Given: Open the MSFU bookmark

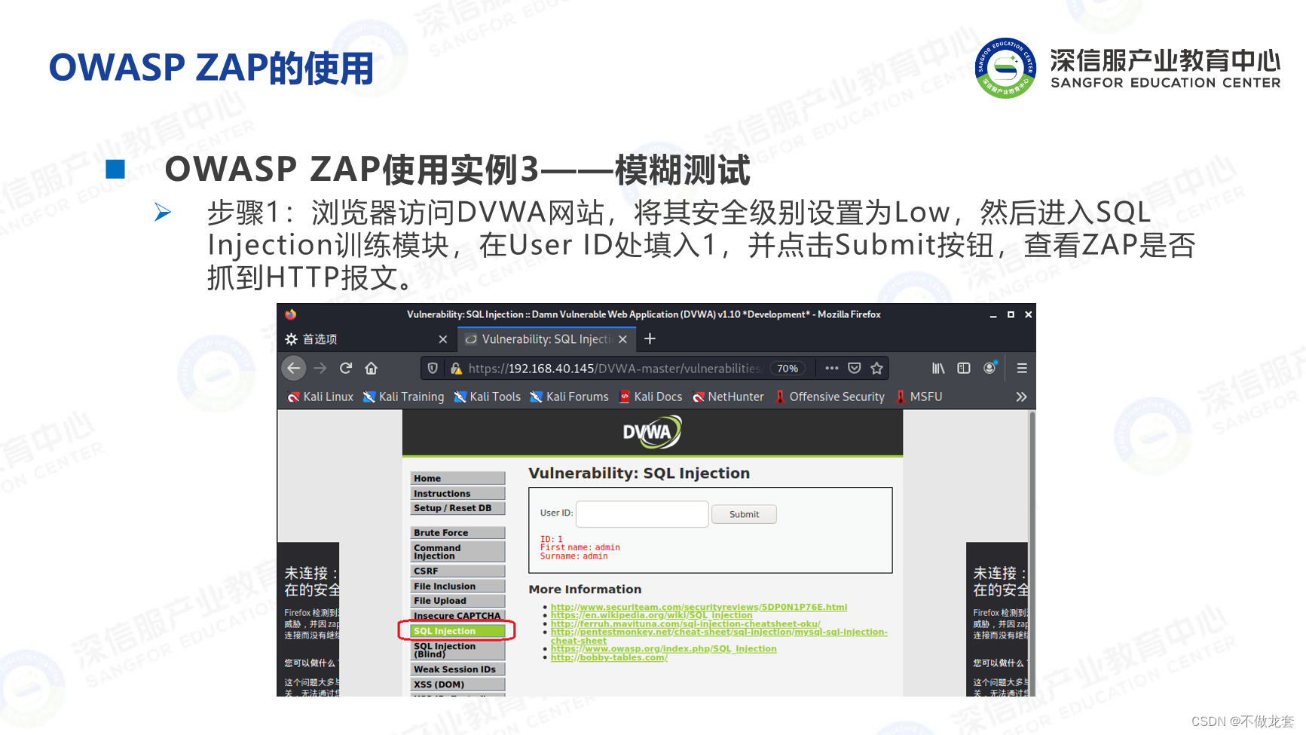Looking at the screenshot, I should [x=919, y=397].
